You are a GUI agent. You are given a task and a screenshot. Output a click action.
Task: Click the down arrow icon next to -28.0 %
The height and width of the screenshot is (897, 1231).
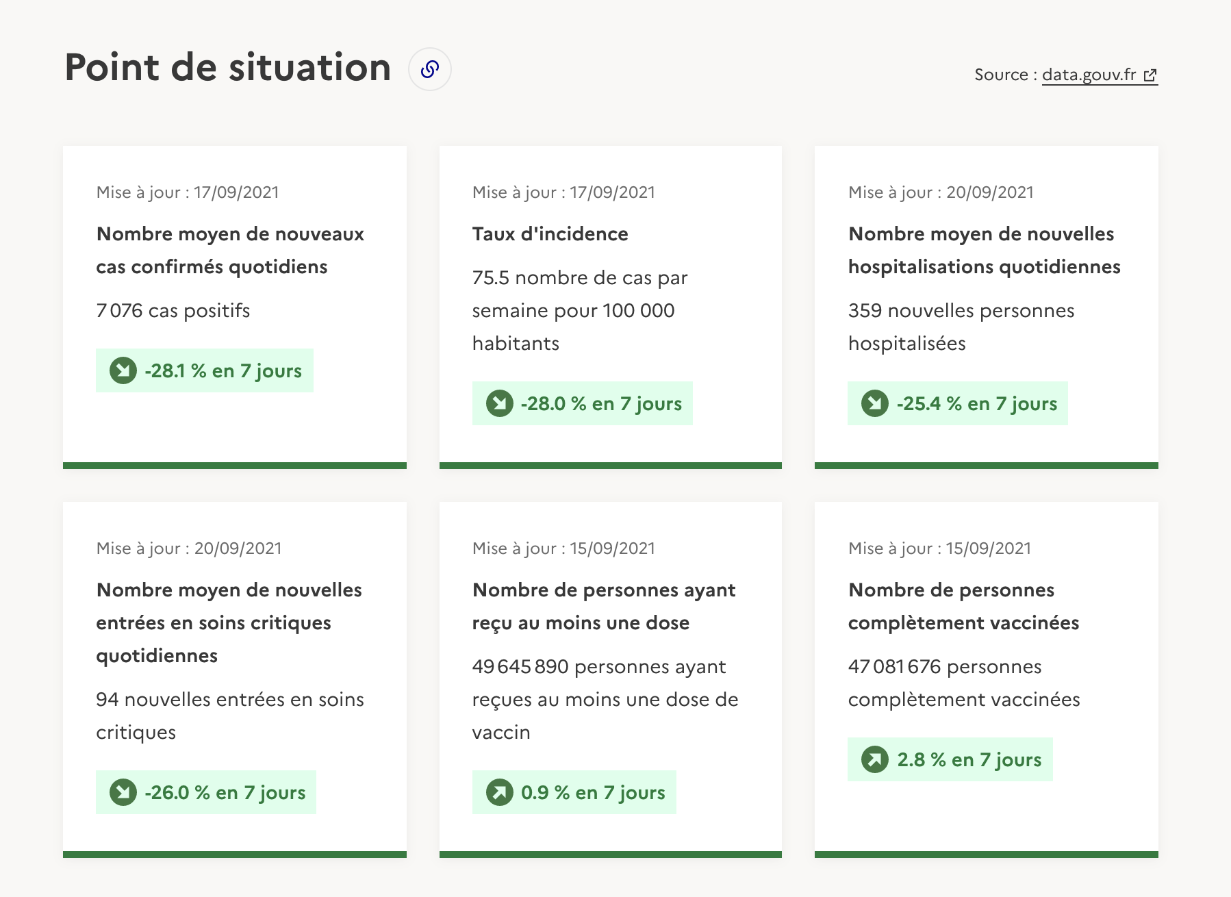point(500,403)
